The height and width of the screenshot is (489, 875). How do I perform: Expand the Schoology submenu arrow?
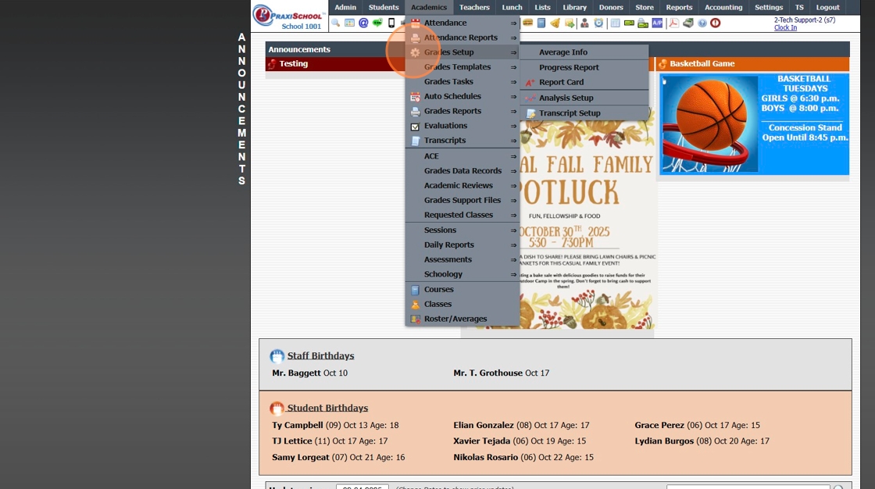coord(513,275)
